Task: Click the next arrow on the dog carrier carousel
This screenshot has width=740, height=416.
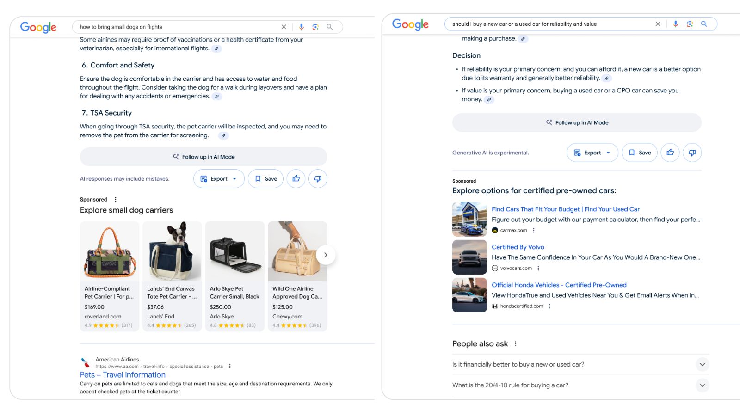Action: tap(326, 255)
